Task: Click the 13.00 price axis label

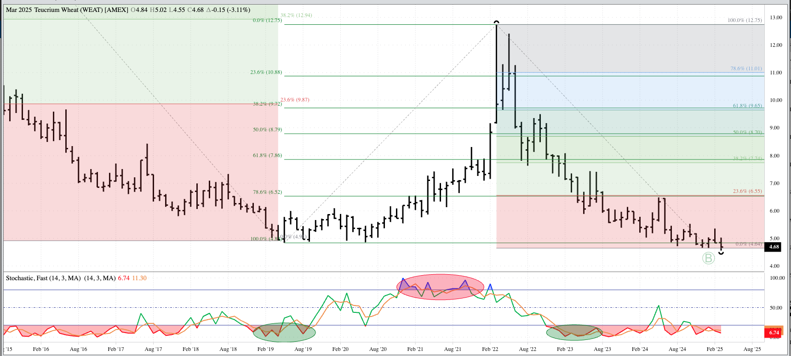Action: pyautogui.click(x=775, y=17)
